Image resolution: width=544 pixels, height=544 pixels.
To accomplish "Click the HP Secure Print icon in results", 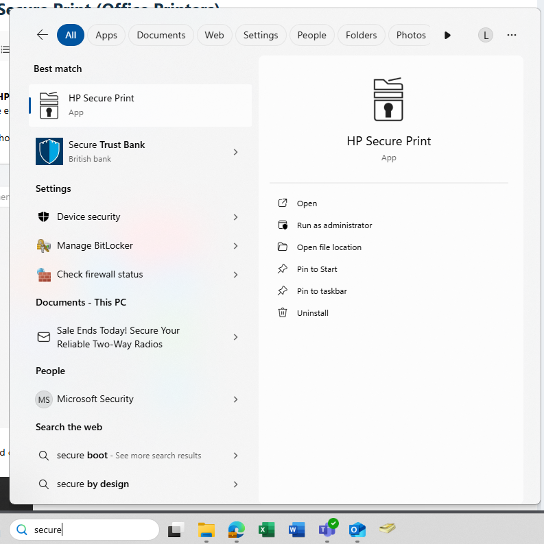I will pyautogui.click(x=49, y=106).
